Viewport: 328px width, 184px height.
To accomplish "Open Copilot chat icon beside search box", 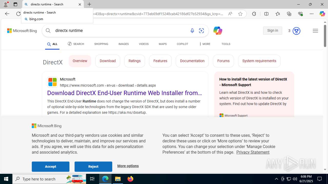I will (218, 31).
